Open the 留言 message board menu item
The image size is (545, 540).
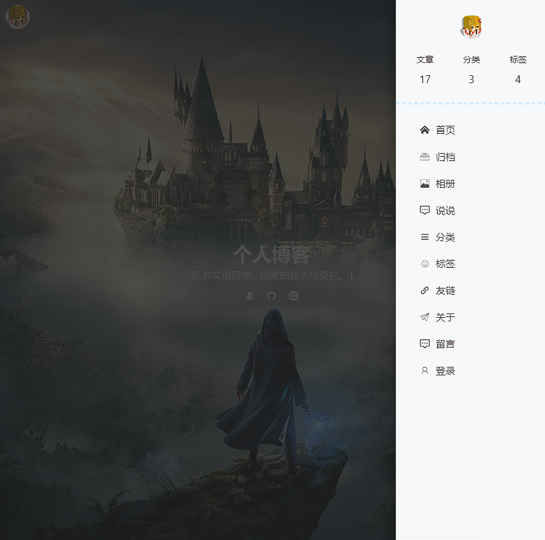[444, 344]
